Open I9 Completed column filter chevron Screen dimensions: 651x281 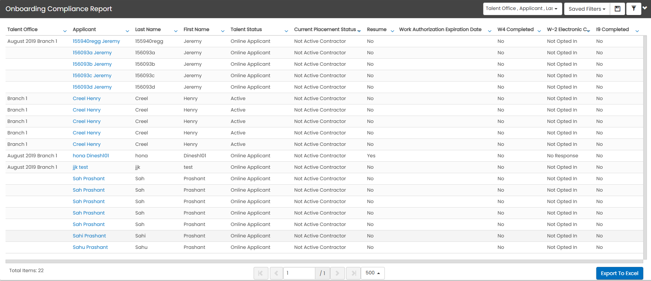[x=637, y=31]
